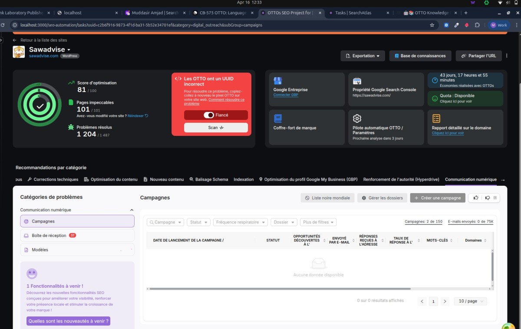The height and width of the screenshot is (329, 521).
Task: Click the Créer une campagne button
Action: click(x=438, y=198)
